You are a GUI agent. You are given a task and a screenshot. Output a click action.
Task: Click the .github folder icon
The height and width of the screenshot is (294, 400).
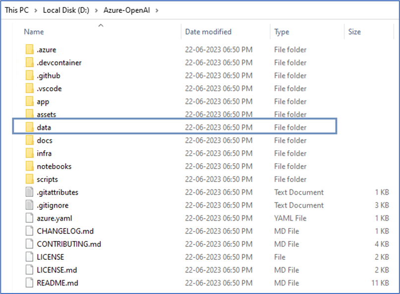tap(29, 75)
